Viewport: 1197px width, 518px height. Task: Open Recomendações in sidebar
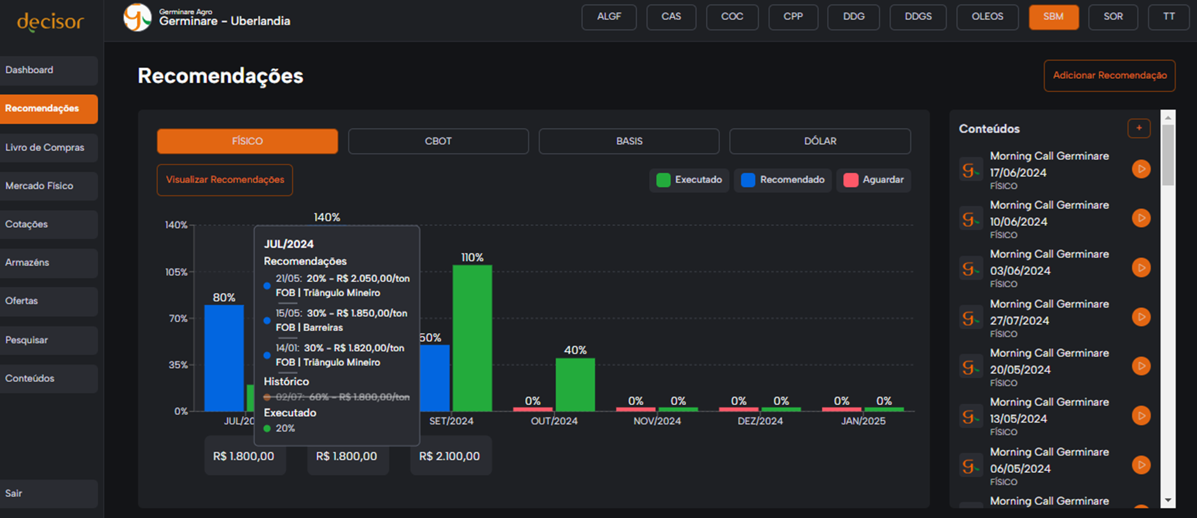pos(49,109)
